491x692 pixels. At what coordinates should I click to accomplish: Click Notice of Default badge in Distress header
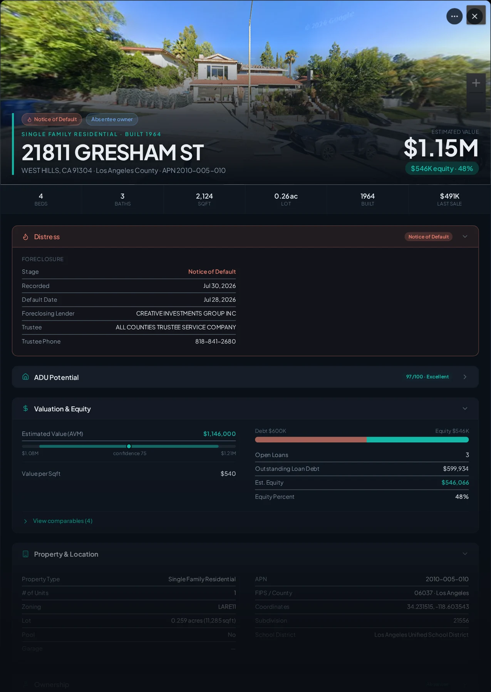(x=428, y=237)
